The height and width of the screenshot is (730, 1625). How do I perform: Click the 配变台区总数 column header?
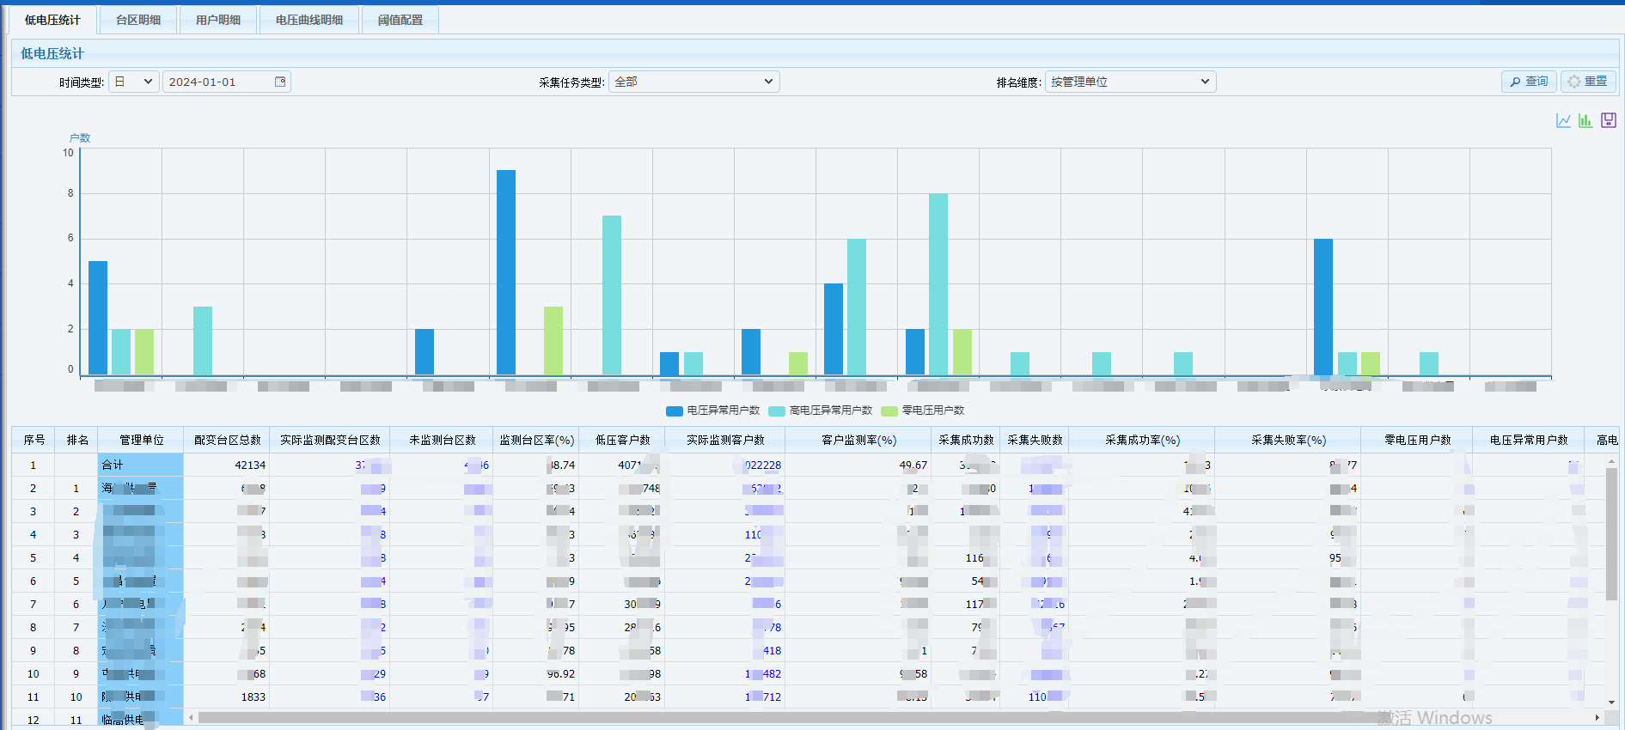click(x=228, y=440)
